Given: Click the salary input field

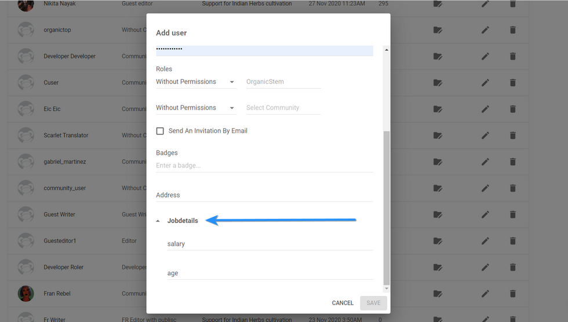Looking at the screenshot, I should [270, 244].
